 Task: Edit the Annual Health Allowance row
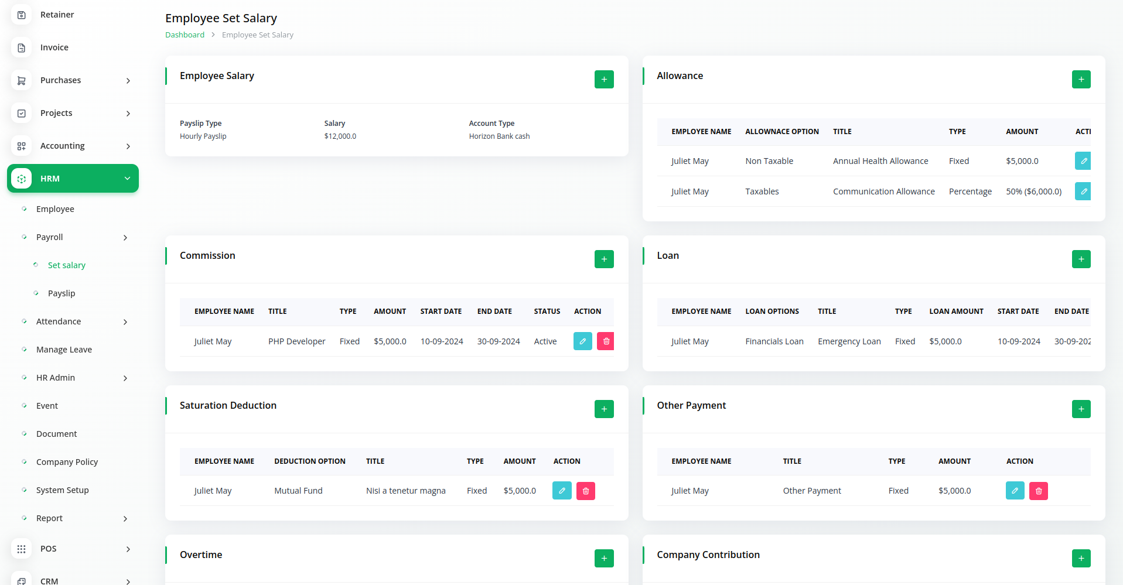point(1083,161)
